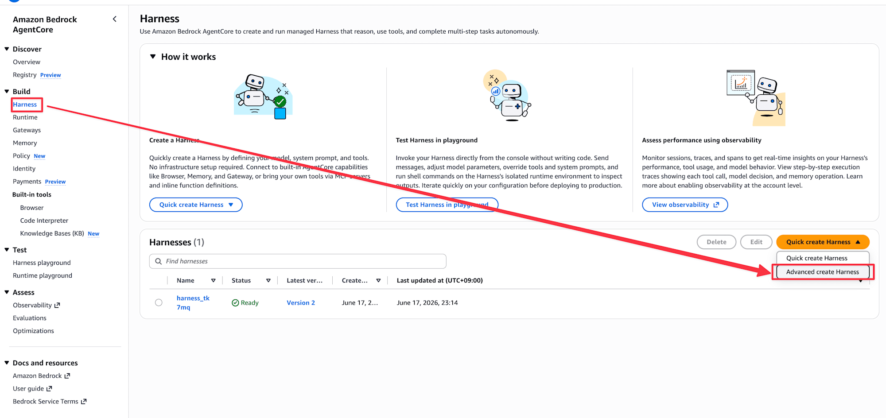Open harness_tk7mq harness link
This screenshot has width=886, height=418.
[193, 302]
